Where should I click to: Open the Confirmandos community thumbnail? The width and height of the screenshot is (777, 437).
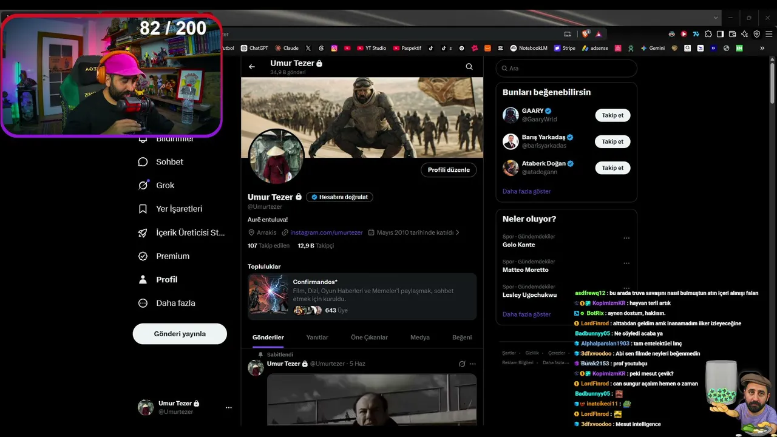[268, 294]
